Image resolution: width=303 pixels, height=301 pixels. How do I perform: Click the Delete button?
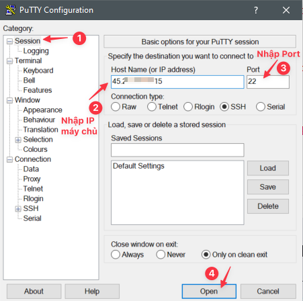coord(268,206)
